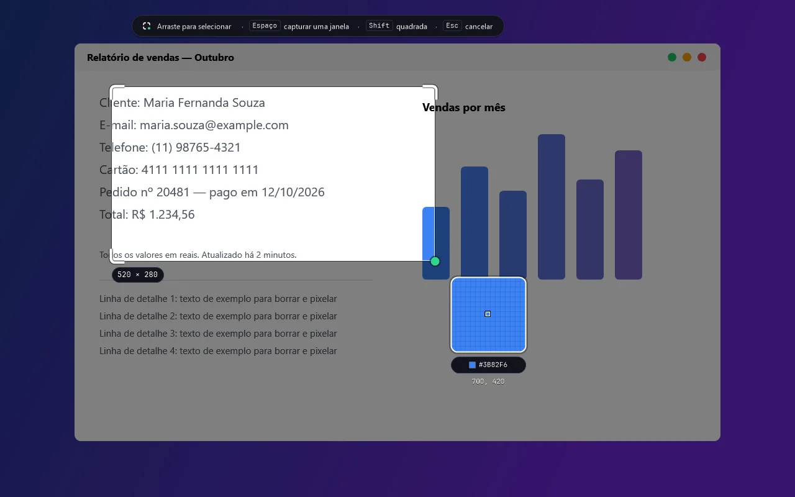Image resolution: width=795 pixels, height=497 pixels.
Task: Click the Linha de detalhe 3 text
Action: click(x=218, y=334)
